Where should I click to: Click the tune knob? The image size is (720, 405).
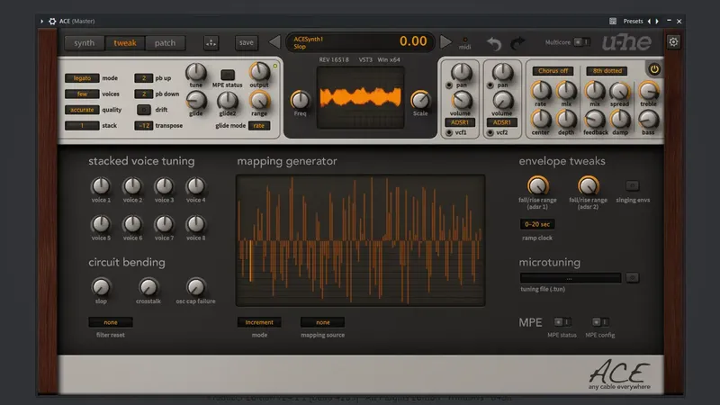(195, 72)
